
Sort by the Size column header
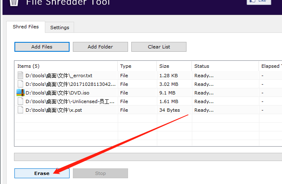coord(174,66)
